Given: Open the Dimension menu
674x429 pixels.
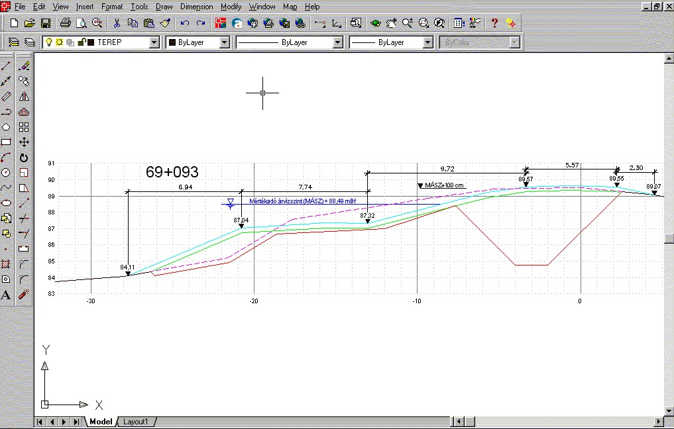Looking at the screenshot, I should (x=196, y=7).
